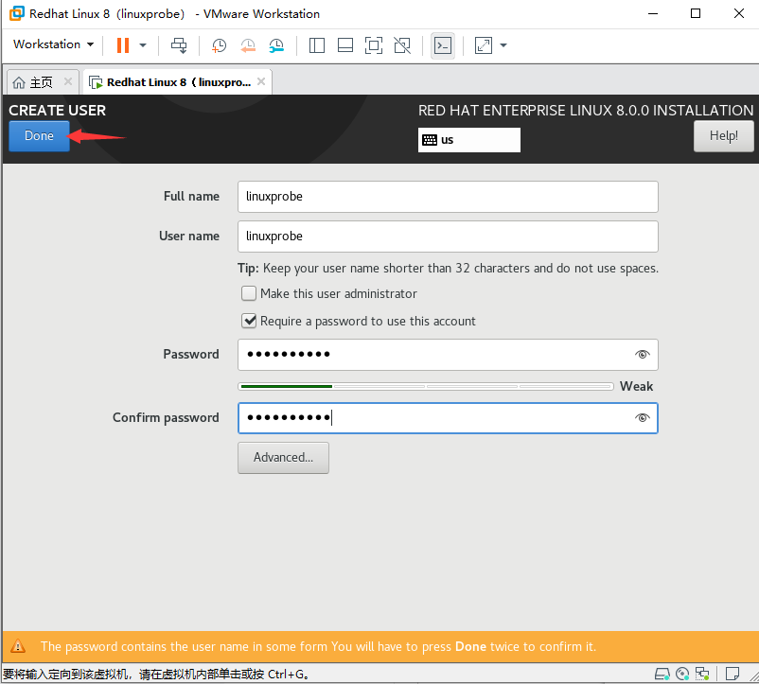This screenshot has width=759, height=684.
Task: Click the network adapter status bar icon
Action: [702, 674]
